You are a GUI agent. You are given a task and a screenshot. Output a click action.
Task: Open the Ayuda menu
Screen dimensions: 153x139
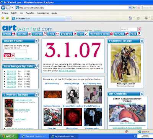(54, 13)
